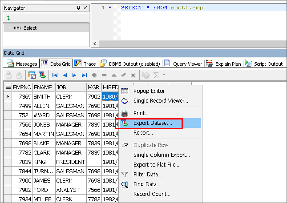Screen dimensions: 287x203
Task: Click the post edit checkmark icon
Action: click(x=124, y=75)
